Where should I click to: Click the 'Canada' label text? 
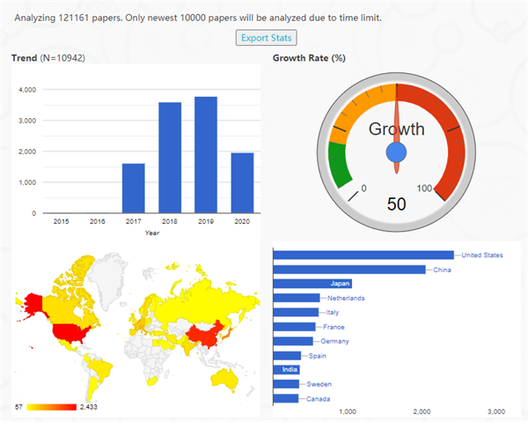coord(318,399)
